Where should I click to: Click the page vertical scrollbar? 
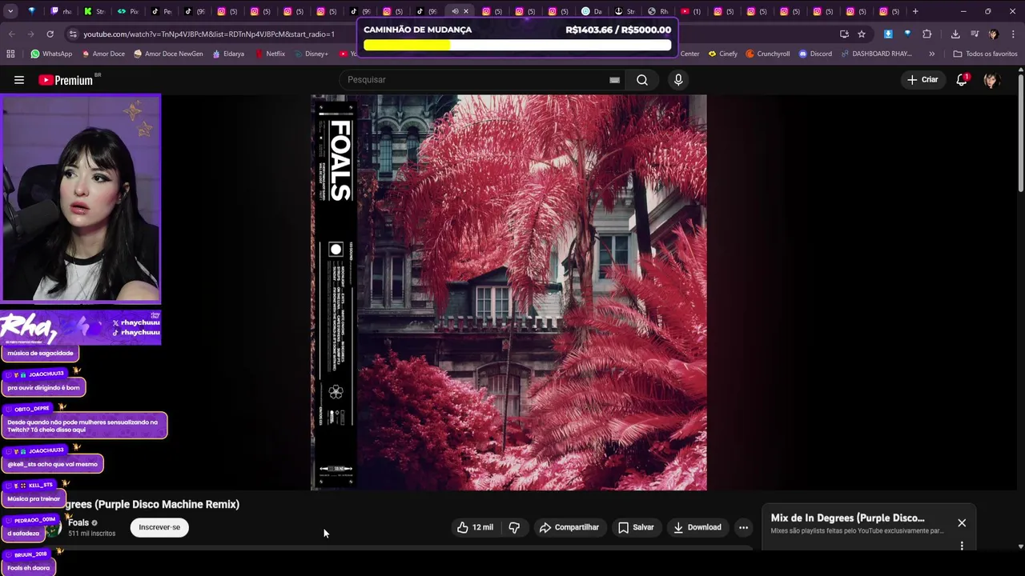tap(1020, 132)
